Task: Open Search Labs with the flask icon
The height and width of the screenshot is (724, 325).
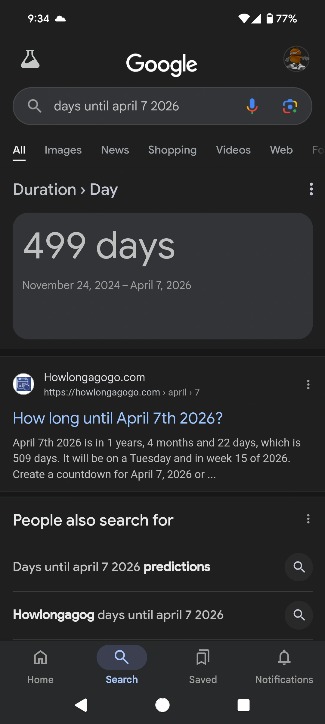Action: [x=30, y=59]
